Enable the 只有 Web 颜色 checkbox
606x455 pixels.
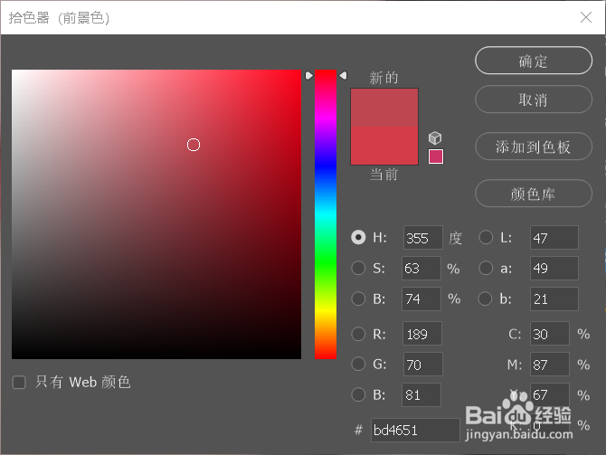point(19,383)
